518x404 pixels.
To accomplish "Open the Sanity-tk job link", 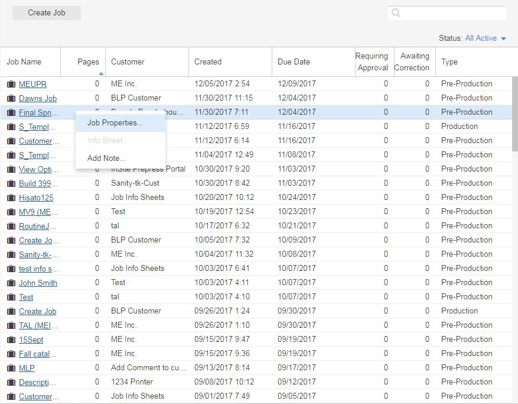I will click(38, 254).
